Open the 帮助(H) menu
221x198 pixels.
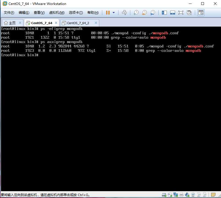93,13
